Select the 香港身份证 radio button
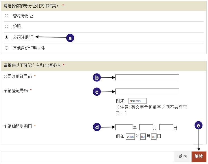 (7, 16)
